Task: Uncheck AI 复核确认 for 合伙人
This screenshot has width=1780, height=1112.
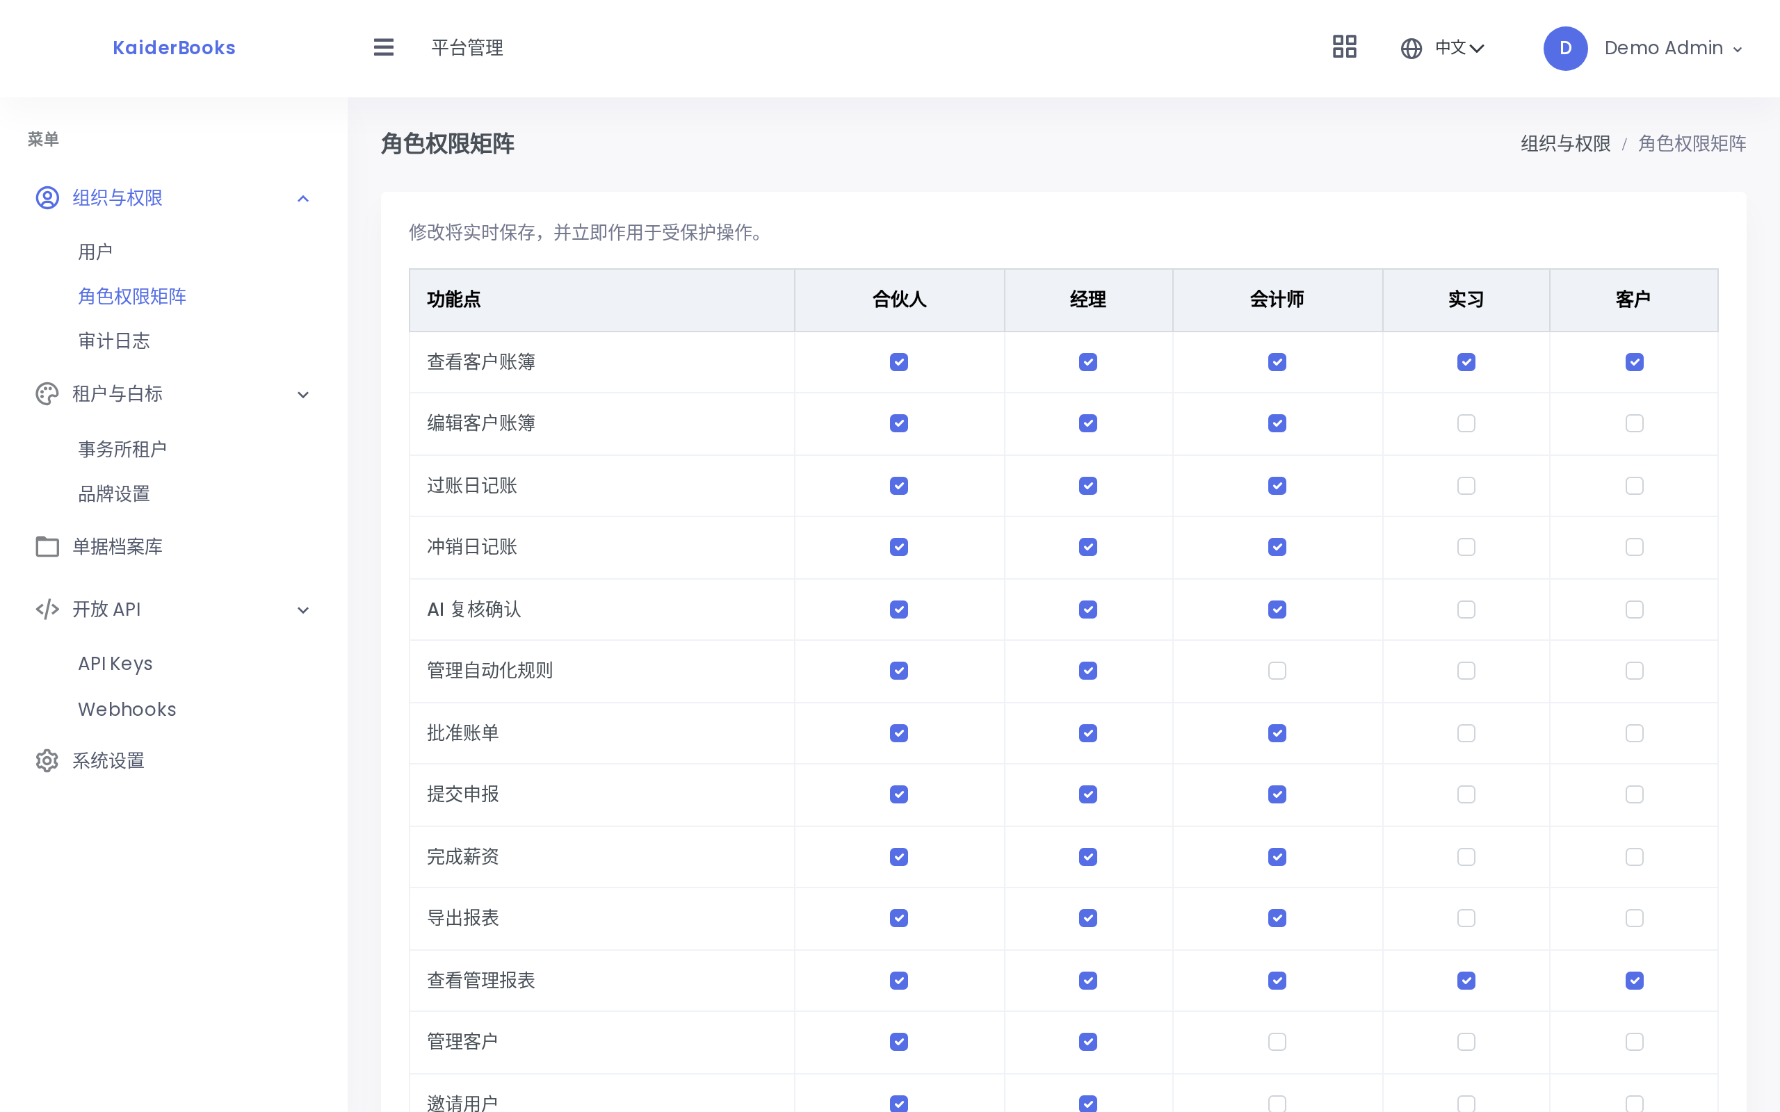Action: (x=899, y=610)
